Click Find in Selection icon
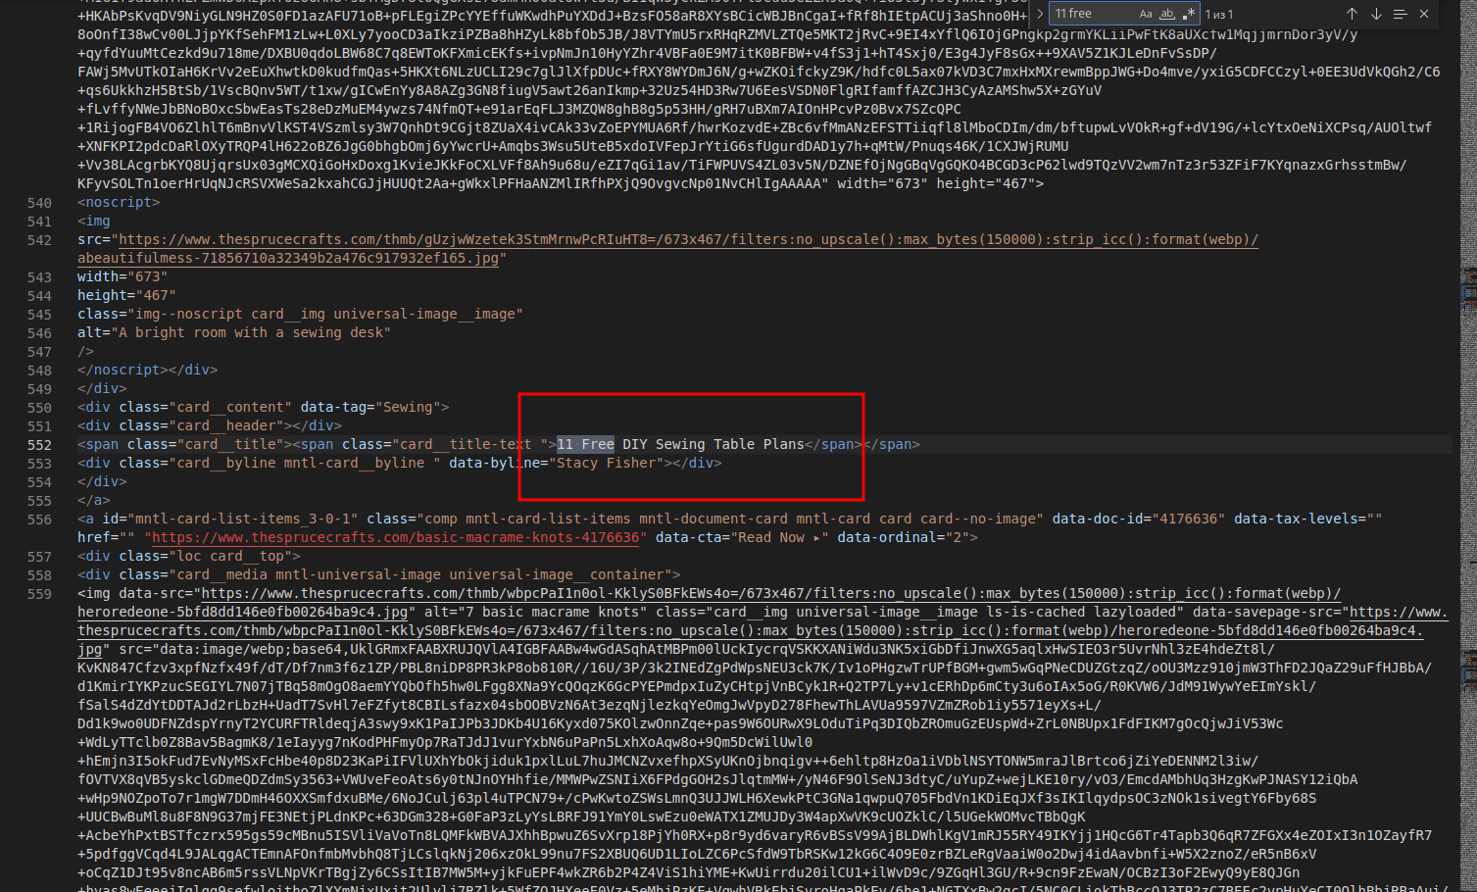 coord(1400,14)
